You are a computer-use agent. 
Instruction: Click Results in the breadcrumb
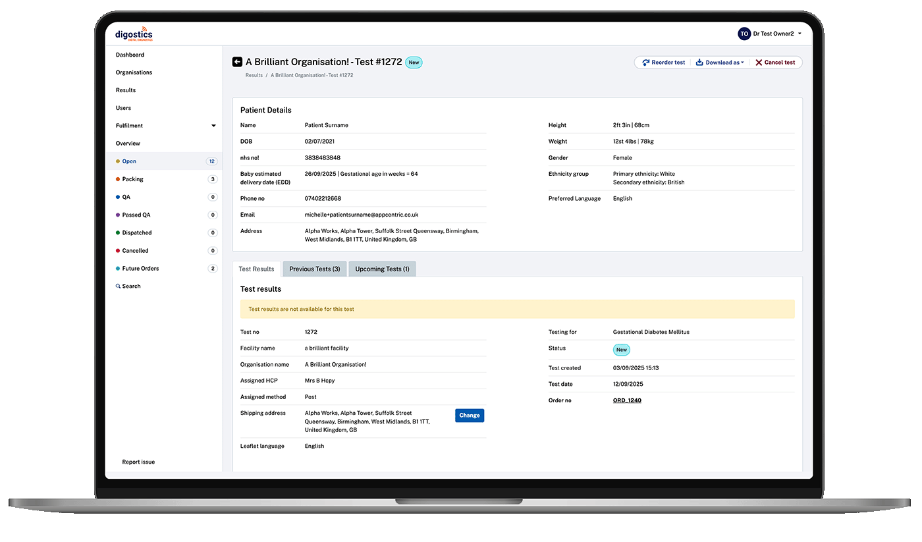click(x=254, y=75)
